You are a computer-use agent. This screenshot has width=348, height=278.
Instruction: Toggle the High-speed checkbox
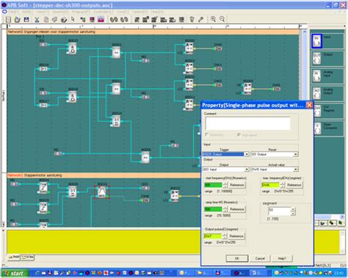pos(239,135)
